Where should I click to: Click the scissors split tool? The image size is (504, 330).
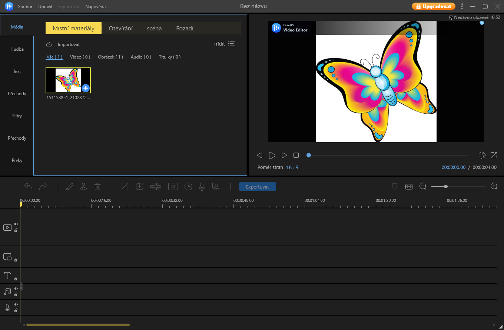[83, 187]
